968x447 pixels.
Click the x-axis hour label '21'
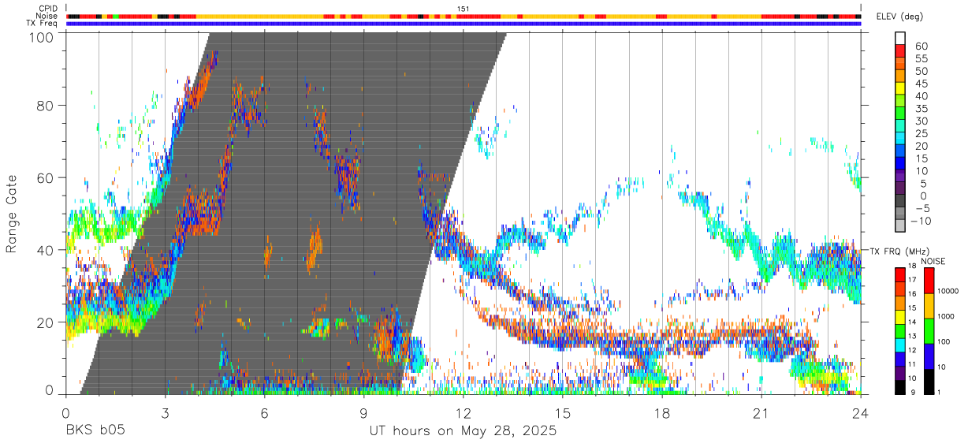(761, 412)
